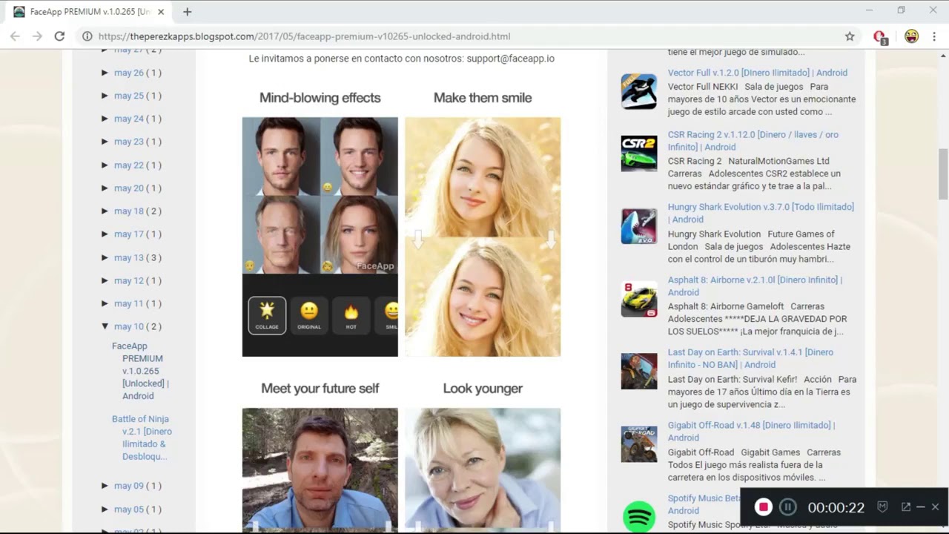The height and width of the screenshot is (534, 949).
Task: Open the may 11 link
Action: [128, 303]
